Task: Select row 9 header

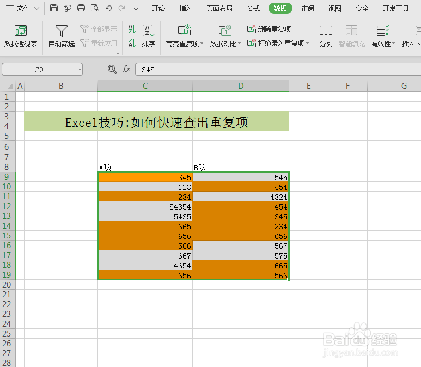Action: pyautogui.click(x=7, y=176)
